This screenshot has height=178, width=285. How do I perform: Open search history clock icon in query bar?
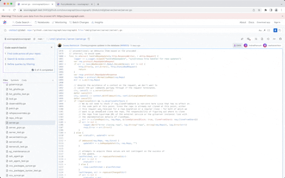click(5, 30)
